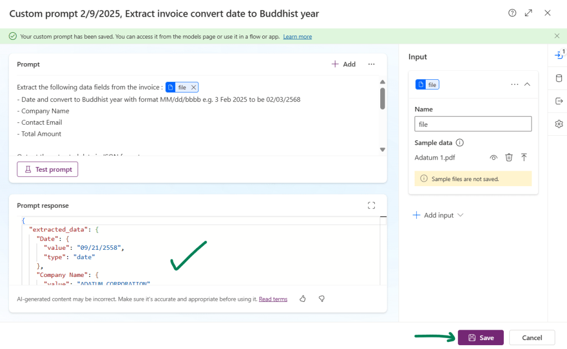The width and height of the screenshot is (567, 349).
Task: Remove the file tag from the prompt
Action: click(x=193, y=88)
